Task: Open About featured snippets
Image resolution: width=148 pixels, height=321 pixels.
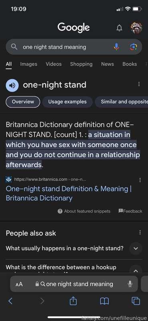Action: coord(84,211)
